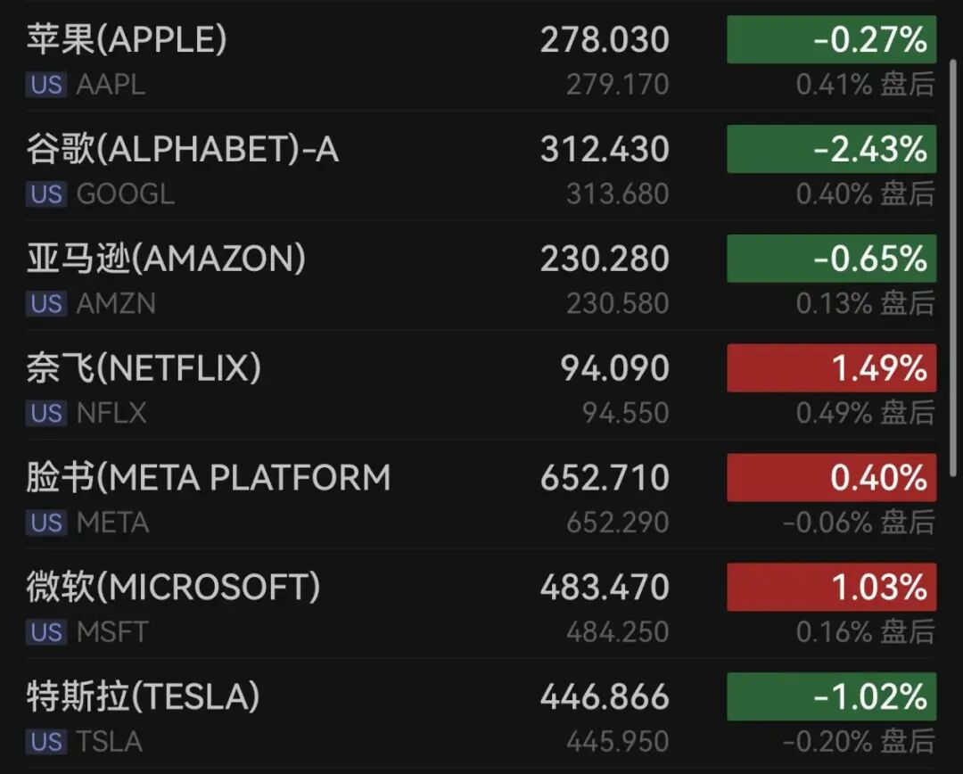This screenshot has width=963, height=774.
Task: Click Tesla's green -1.02% change button
Action: (831, 696)
